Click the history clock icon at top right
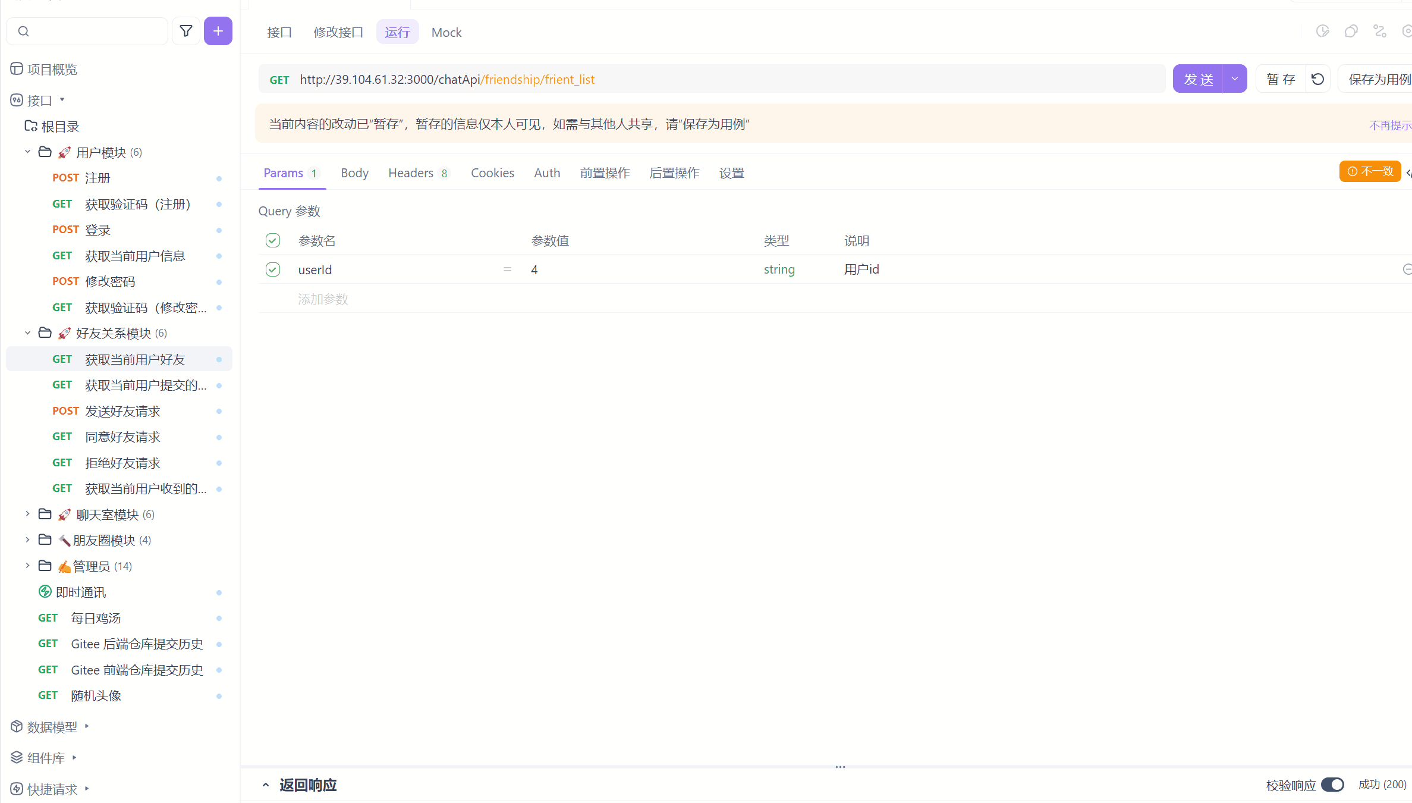Screen dimensions: 1412x803 (1322, 32)
